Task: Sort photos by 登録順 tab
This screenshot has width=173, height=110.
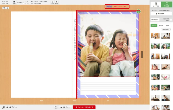Action: [x=154, y=25]
